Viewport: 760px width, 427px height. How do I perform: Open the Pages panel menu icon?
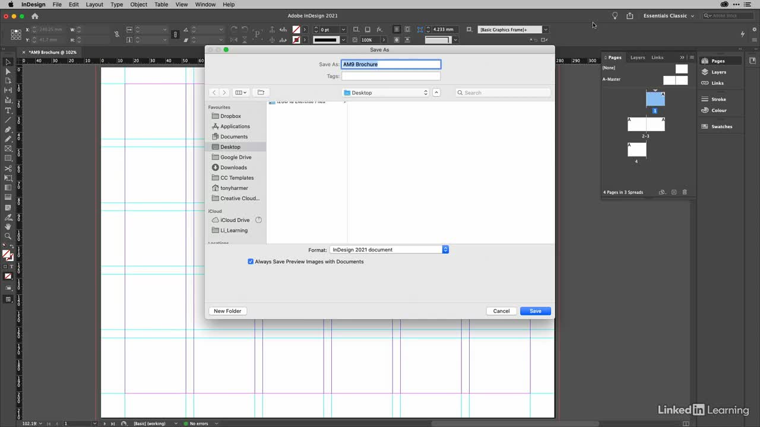tap(692, 58)
